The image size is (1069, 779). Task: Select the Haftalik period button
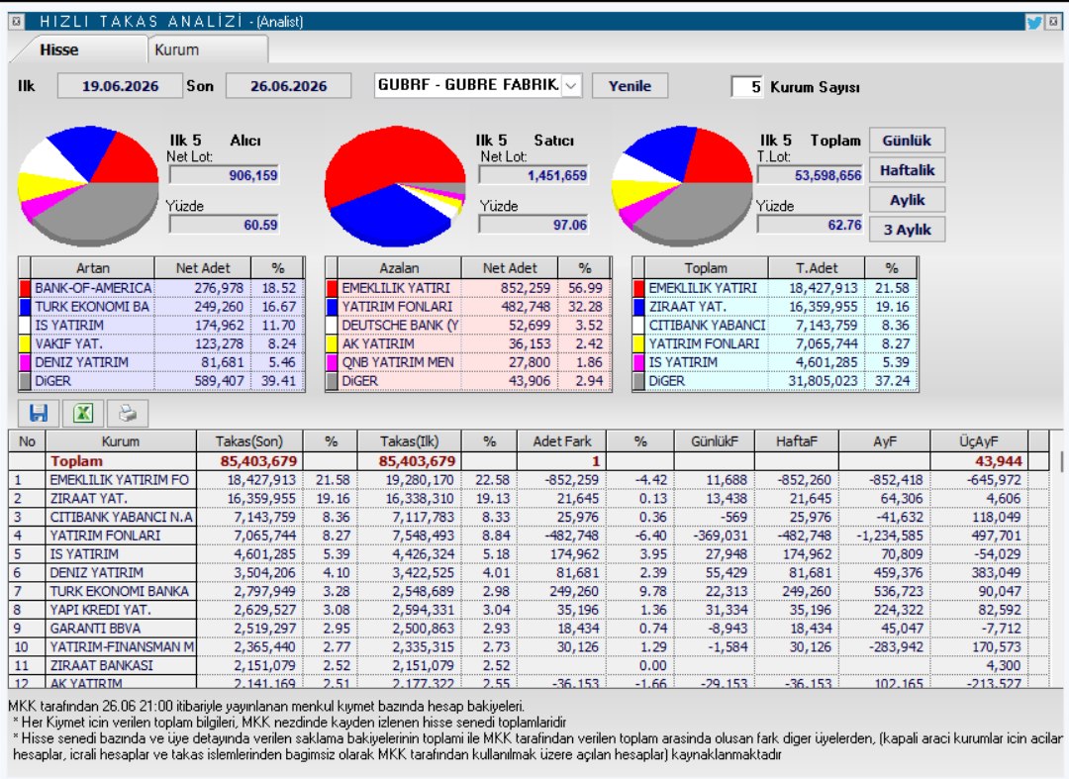907,169
